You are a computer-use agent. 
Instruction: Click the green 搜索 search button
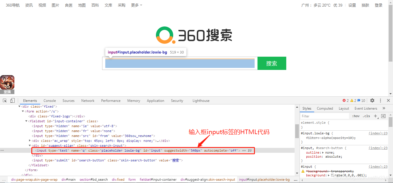(272, 63)
